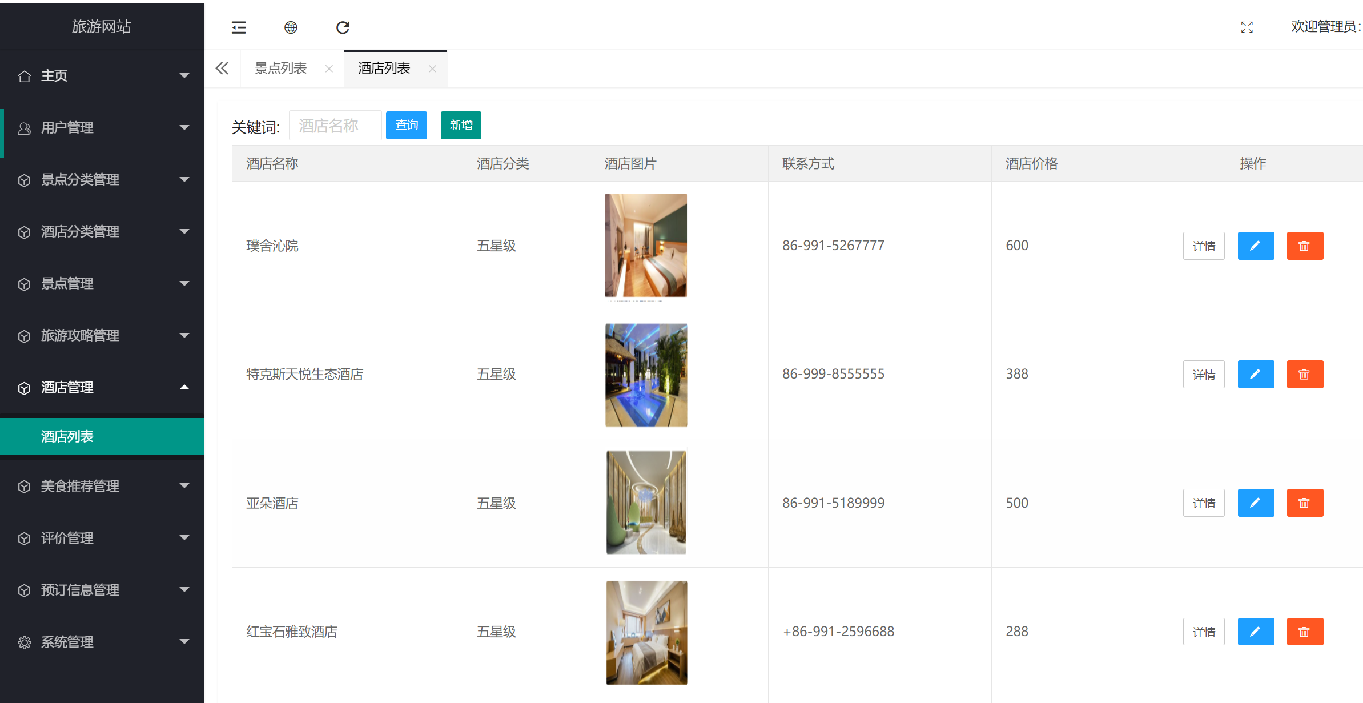Click the 美食推荐管理 cube icon
Screen dimensions: 1363x703
(x=24, y=487)
